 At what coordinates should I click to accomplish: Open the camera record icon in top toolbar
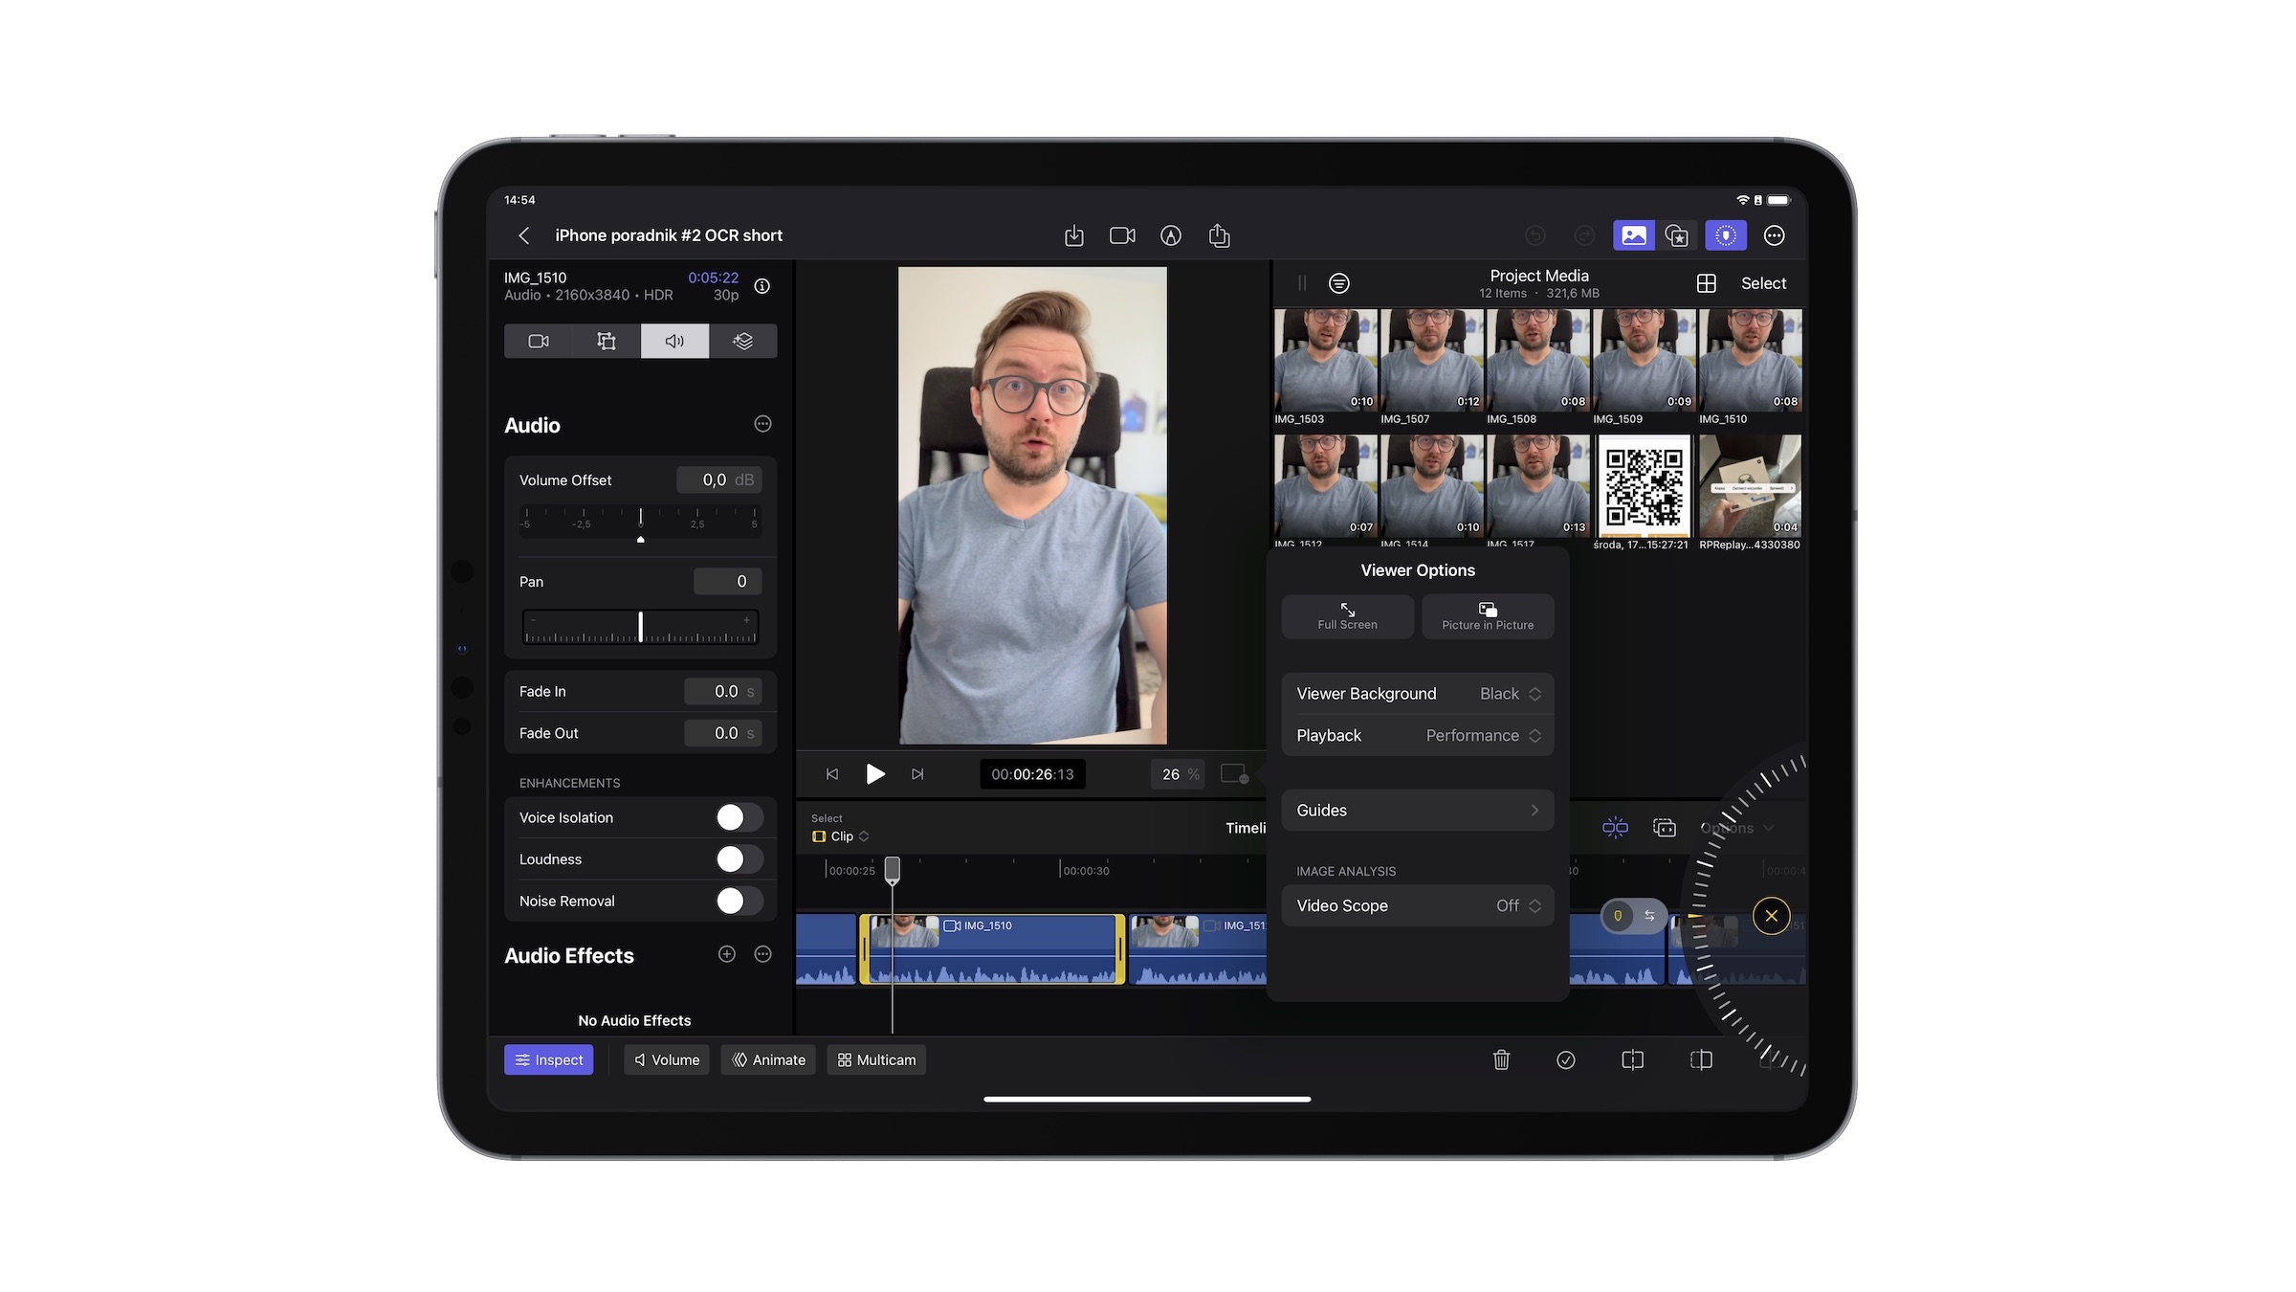[x=1122, y=235]
